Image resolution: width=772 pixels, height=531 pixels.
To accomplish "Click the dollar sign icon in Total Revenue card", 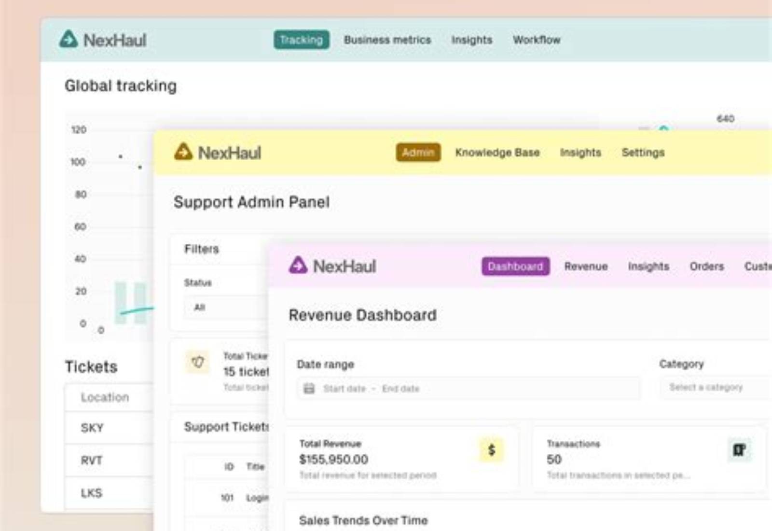I will pos(491,450).
